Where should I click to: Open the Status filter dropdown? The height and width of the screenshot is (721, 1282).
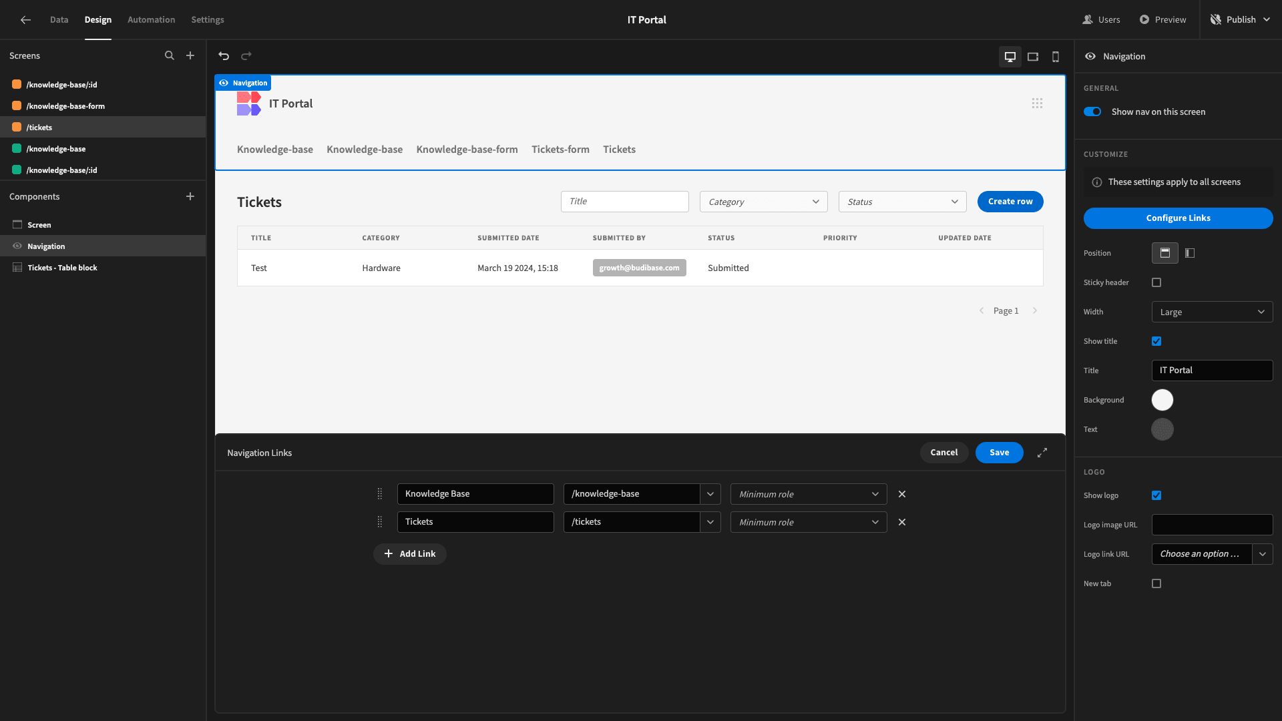tap(902, 202)
